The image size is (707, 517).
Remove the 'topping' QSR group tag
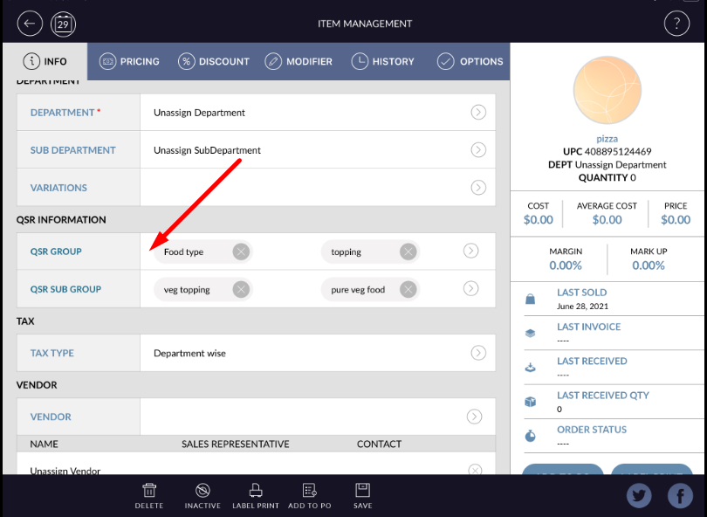408,252
